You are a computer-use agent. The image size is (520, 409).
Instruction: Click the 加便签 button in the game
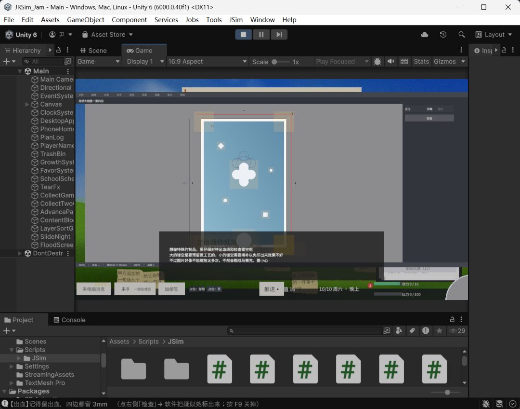click(x=171, y=289)
